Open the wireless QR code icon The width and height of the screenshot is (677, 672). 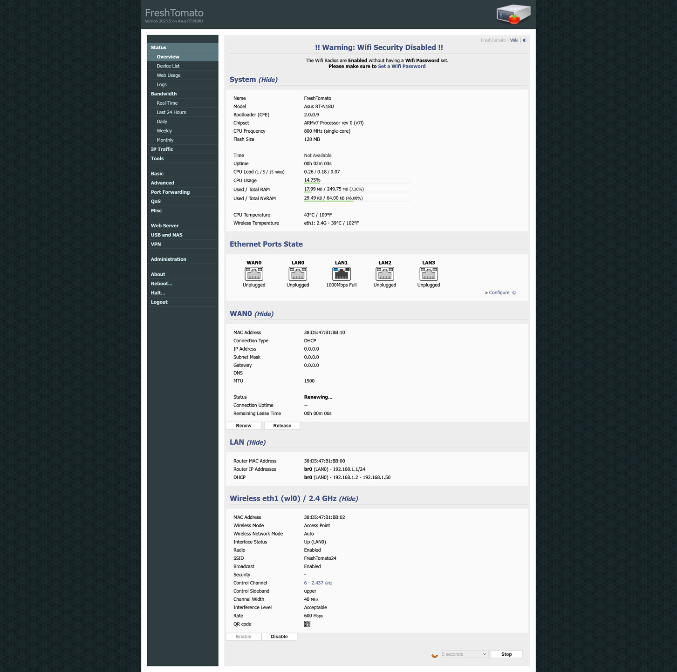coord(307,624)
